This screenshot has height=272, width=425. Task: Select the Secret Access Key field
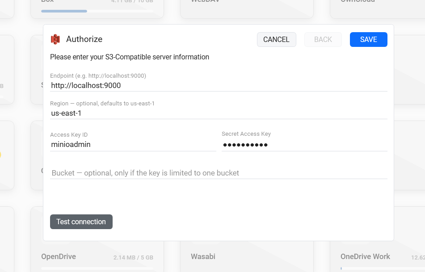(x=304, y=145)
